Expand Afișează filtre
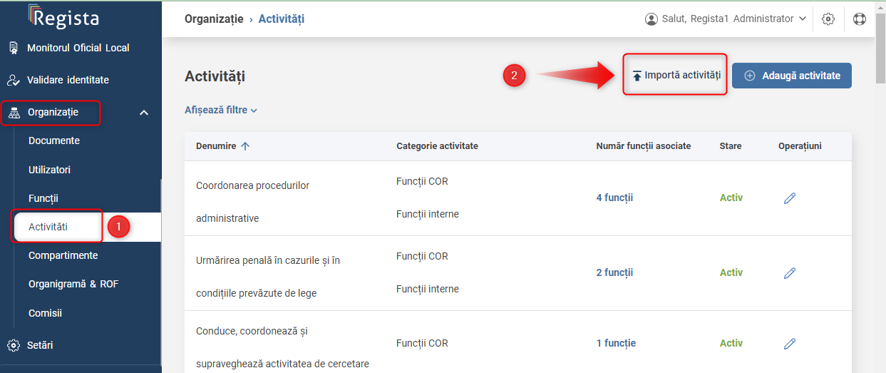The height and width of the screenshot is (373, 886). (x=220, y=111)
